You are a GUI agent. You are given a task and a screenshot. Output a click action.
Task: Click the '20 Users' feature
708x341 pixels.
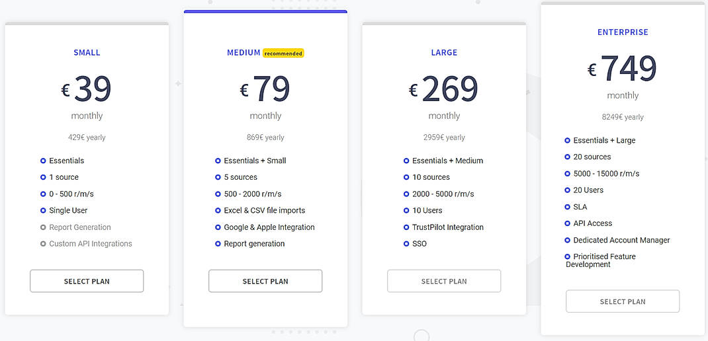588,190
